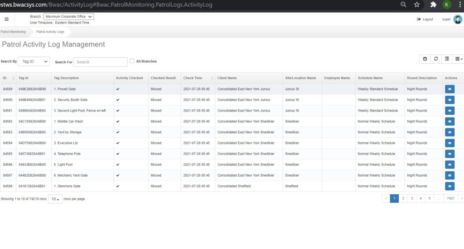
Task: Click the browser zoom magnifier icon
Action: point(403,5)
